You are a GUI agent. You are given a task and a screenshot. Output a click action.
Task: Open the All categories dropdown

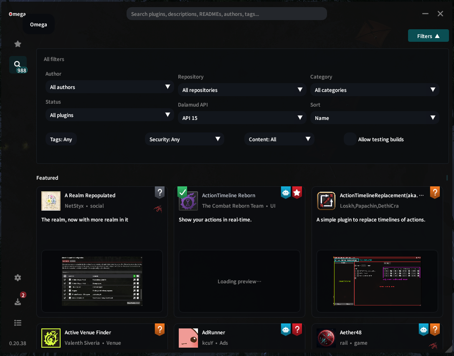tap(375, 90)
